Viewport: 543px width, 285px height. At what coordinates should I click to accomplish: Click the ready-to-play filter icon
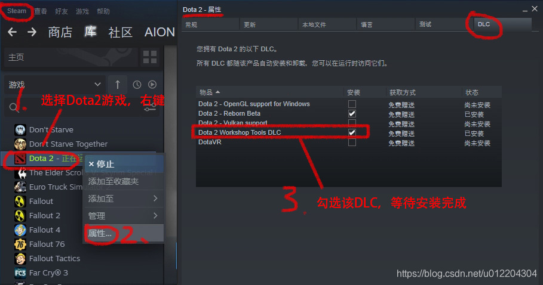point(152,85)
